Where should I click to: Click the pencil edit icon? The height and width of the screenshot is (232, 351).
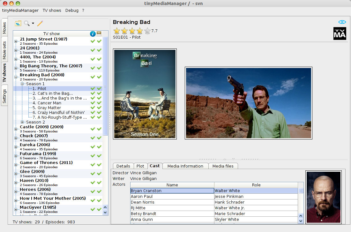tap(40, 23)
